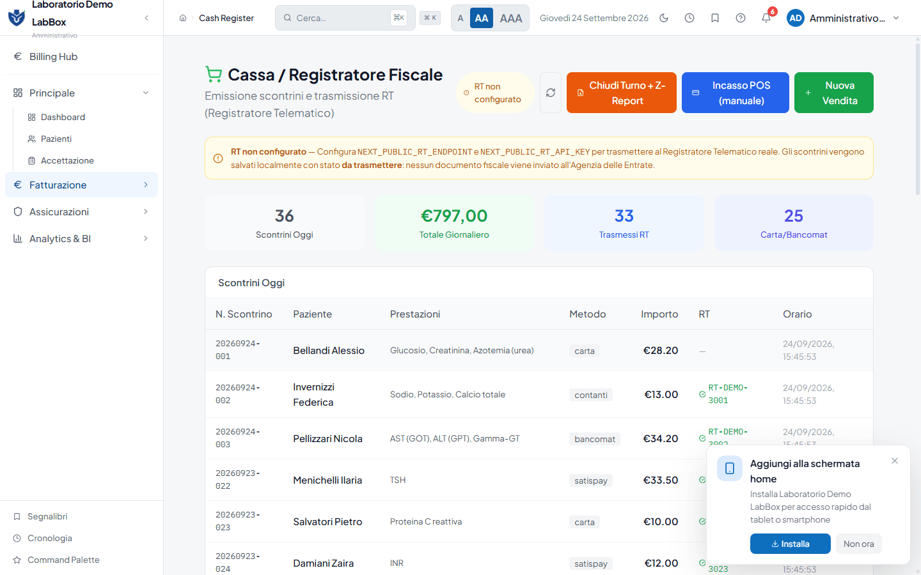This screenshot has height=575, width=921.
Task: Close the add to home screen popup
Action: pyautogui.click(x=895, y=461)
